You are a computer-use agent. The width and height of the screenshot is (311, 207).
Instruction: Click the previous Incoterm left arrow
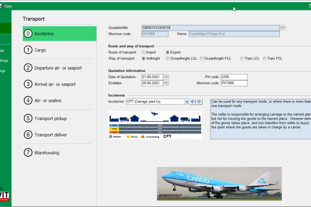point(192,101)
